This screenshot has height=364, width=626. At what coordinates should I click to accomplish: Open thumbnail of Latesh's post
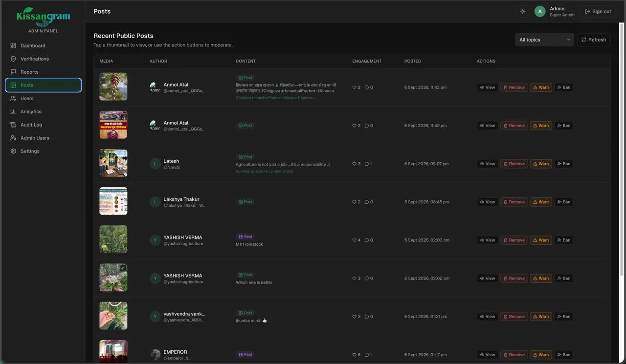pyautogui.click(x=113, y=163)
